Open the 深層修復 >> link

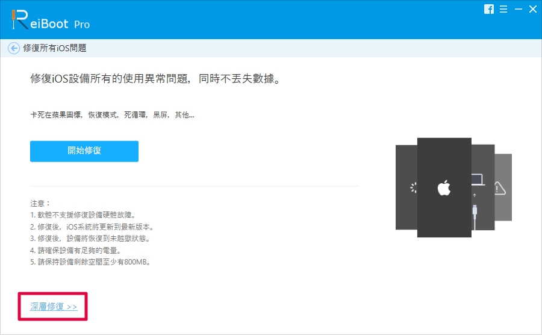click(54, 307)
